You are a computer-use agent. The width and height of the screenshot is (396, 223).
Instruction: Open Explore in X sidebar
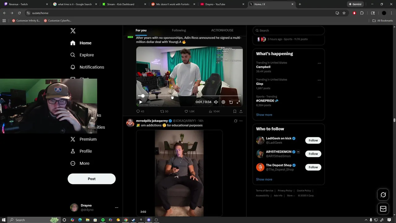coord(82,55)
